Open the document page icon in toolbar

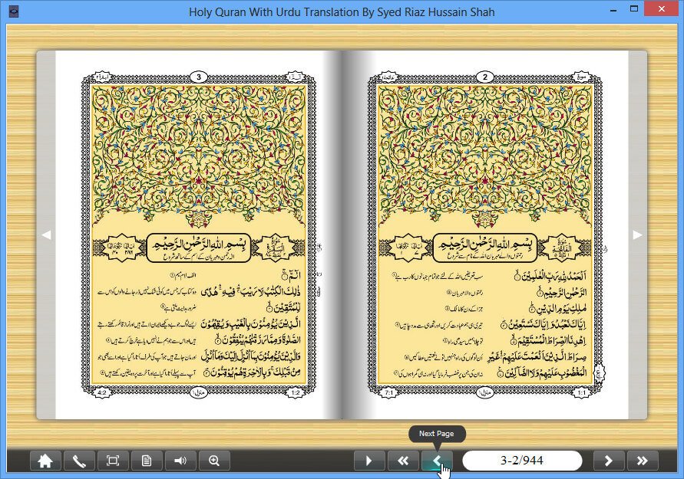click(x=147, y=461)
